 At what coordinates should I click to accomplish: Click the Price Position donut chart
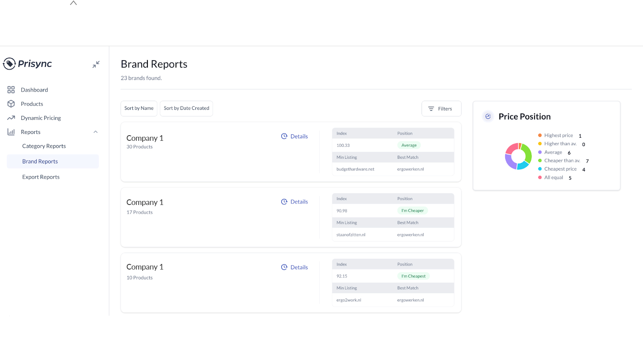518,156
